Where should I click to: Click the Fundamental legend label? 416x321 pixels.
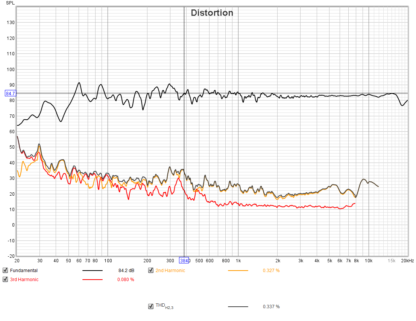(24, 271)
